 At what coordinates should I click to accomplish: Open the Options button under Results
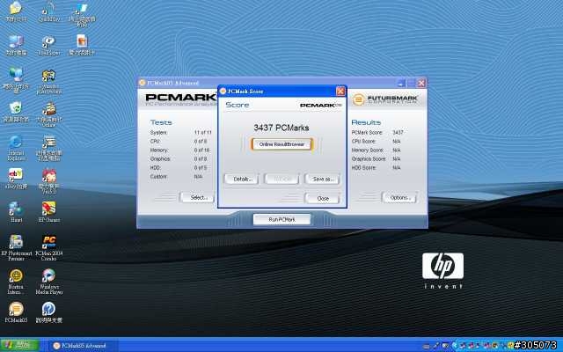point(398,197)
